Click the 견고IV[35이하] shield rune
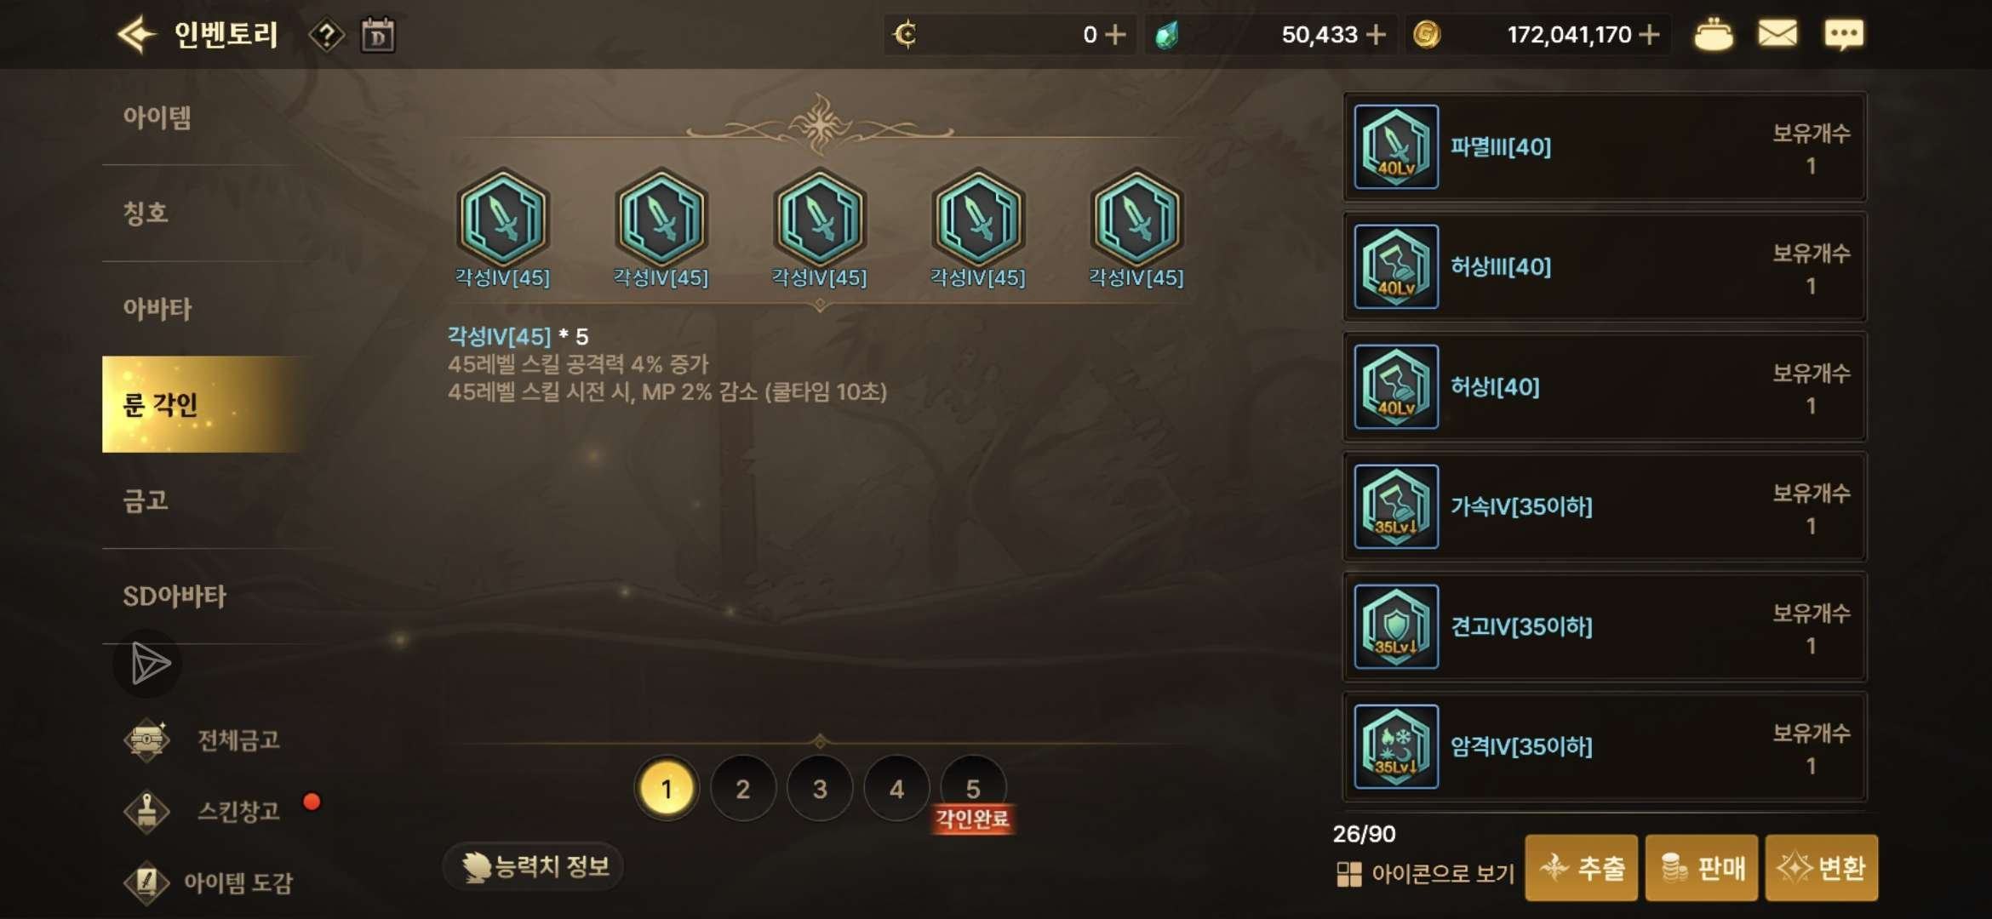The image size is (1992, 919). [x=1605, y=626]
